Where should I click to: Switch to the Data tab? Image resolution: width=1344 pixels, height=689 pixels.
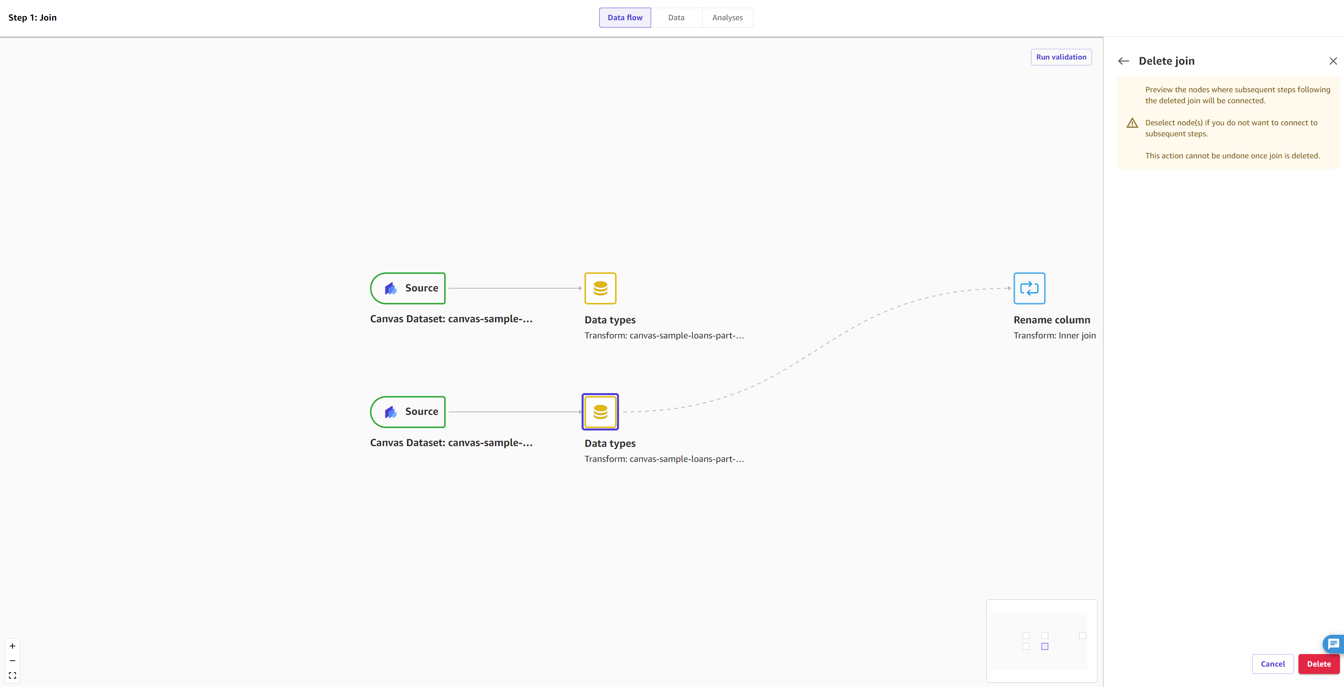676,17
